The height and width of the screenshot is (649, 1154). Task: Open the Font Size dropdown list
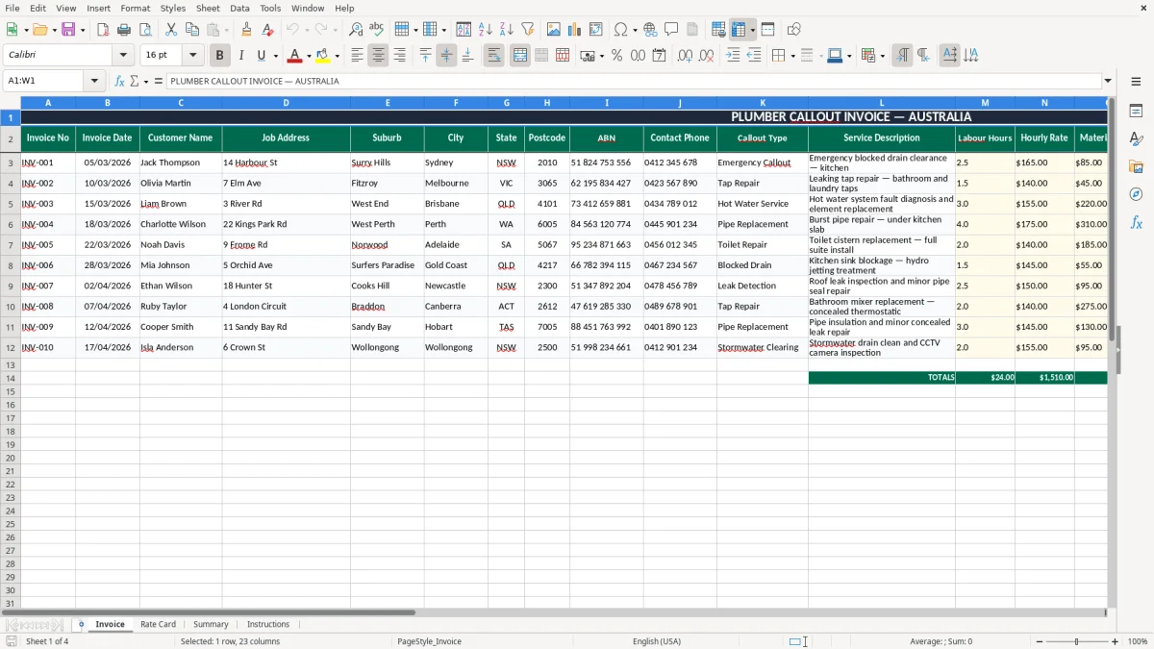[192, 56]
